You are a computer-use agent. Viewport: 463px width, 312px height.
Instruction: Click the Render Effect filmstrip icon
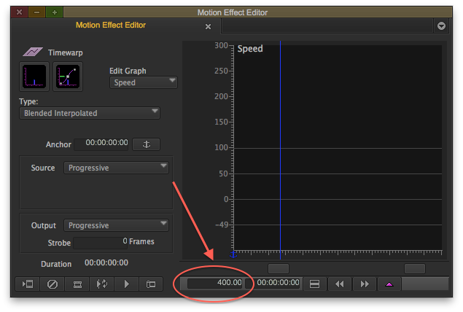tap(77, 284)
